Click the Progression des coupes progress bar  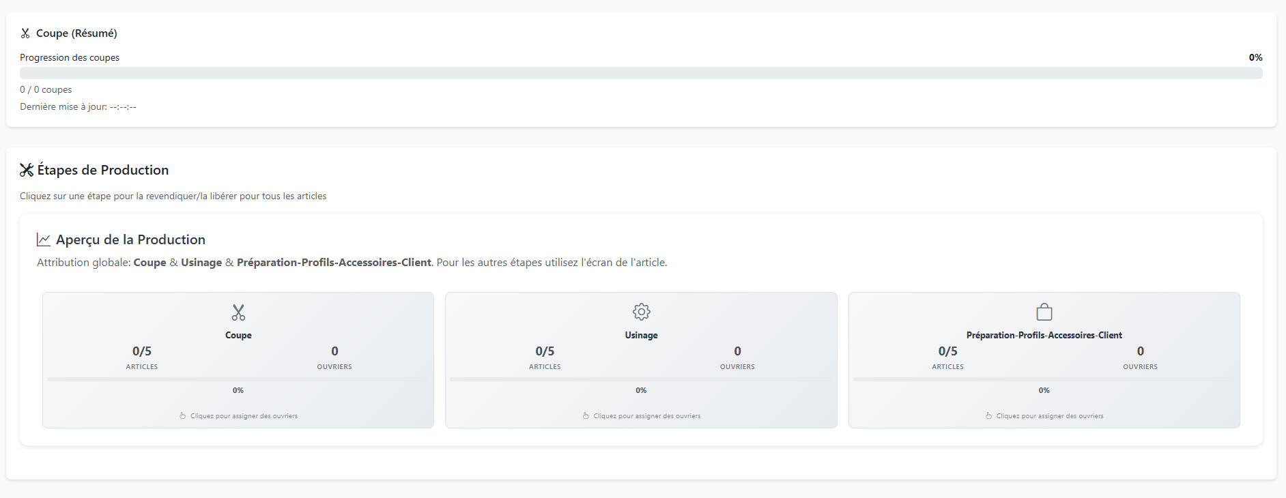641,73
